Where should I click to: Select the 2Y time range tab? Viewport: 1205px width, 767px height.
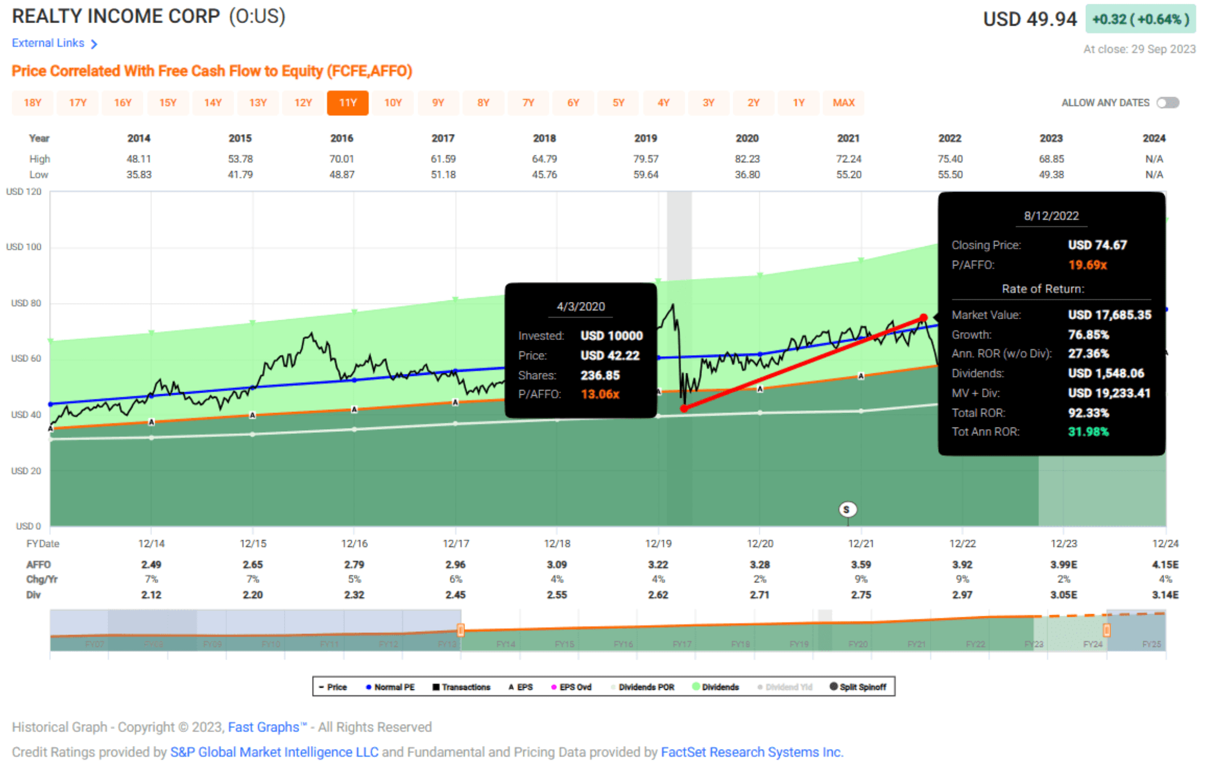(x=754, y=102)
